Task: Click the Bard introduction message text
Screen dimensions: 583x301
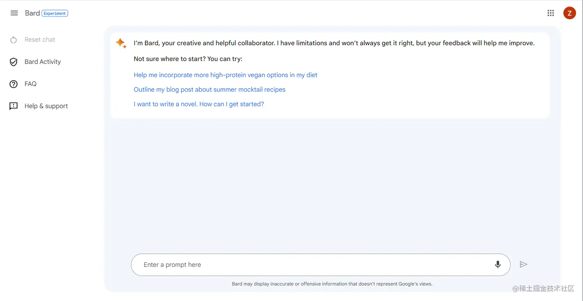Action: click(334, 43)
